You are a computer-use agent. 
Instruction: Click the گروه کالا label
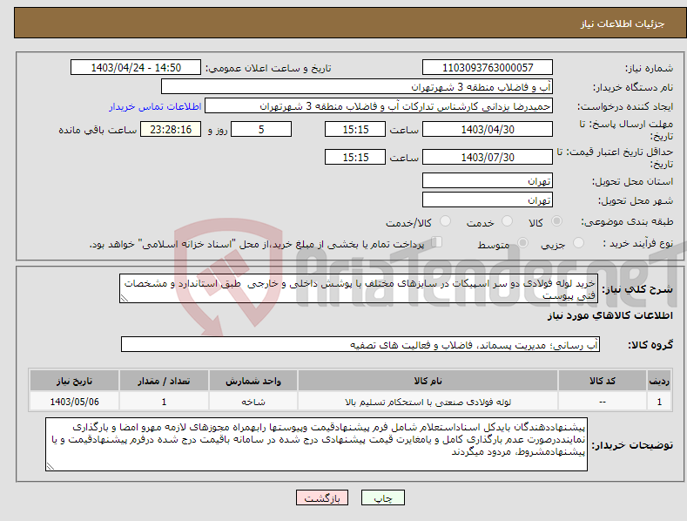tap(650, 345)
